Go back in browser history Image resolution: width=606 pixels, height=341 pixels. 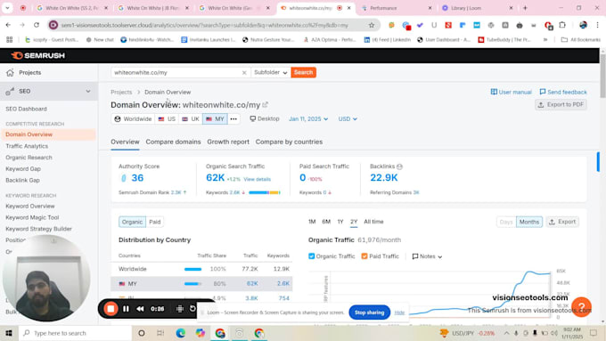[x=8, y=25]
